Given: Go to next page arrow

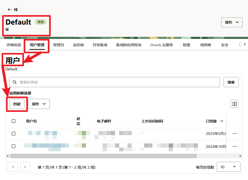Looking at the screenshot, I should click(25, 167).
